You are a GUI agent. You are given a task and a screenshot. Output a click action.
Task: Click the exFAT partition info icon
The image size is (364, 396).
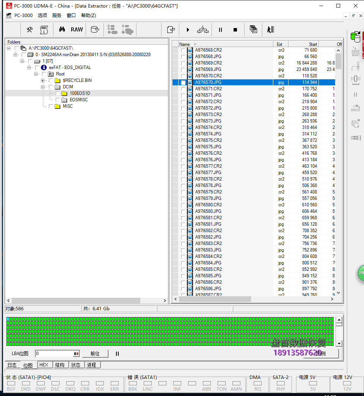(x=44, y=68)
